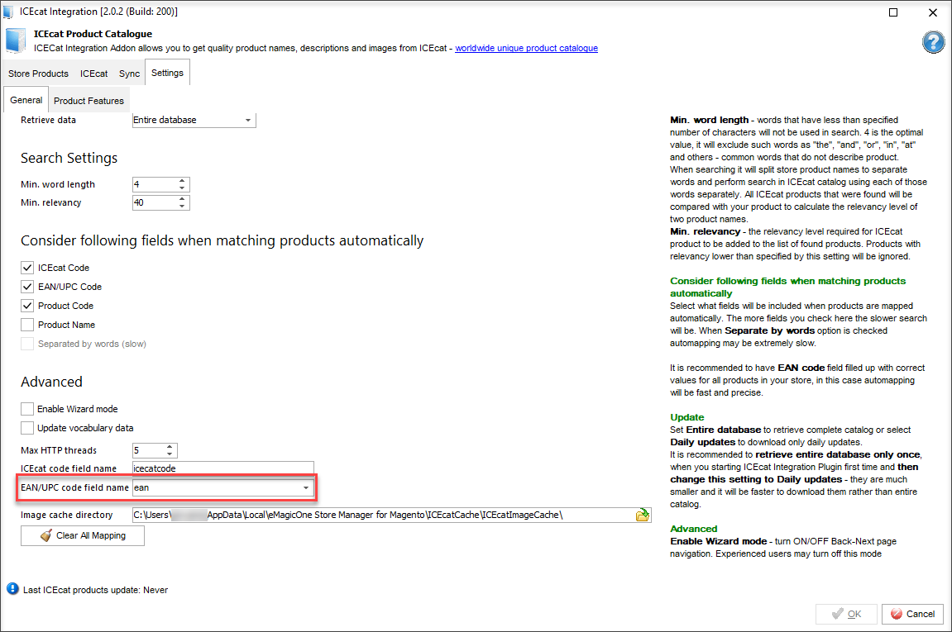Enable the Product Name checkbox

click(28, 325)
